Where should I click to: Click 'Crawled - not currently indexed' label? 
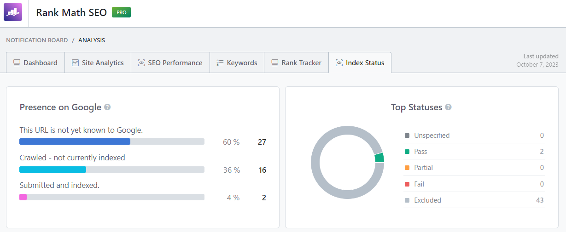[x=72, y=158]
